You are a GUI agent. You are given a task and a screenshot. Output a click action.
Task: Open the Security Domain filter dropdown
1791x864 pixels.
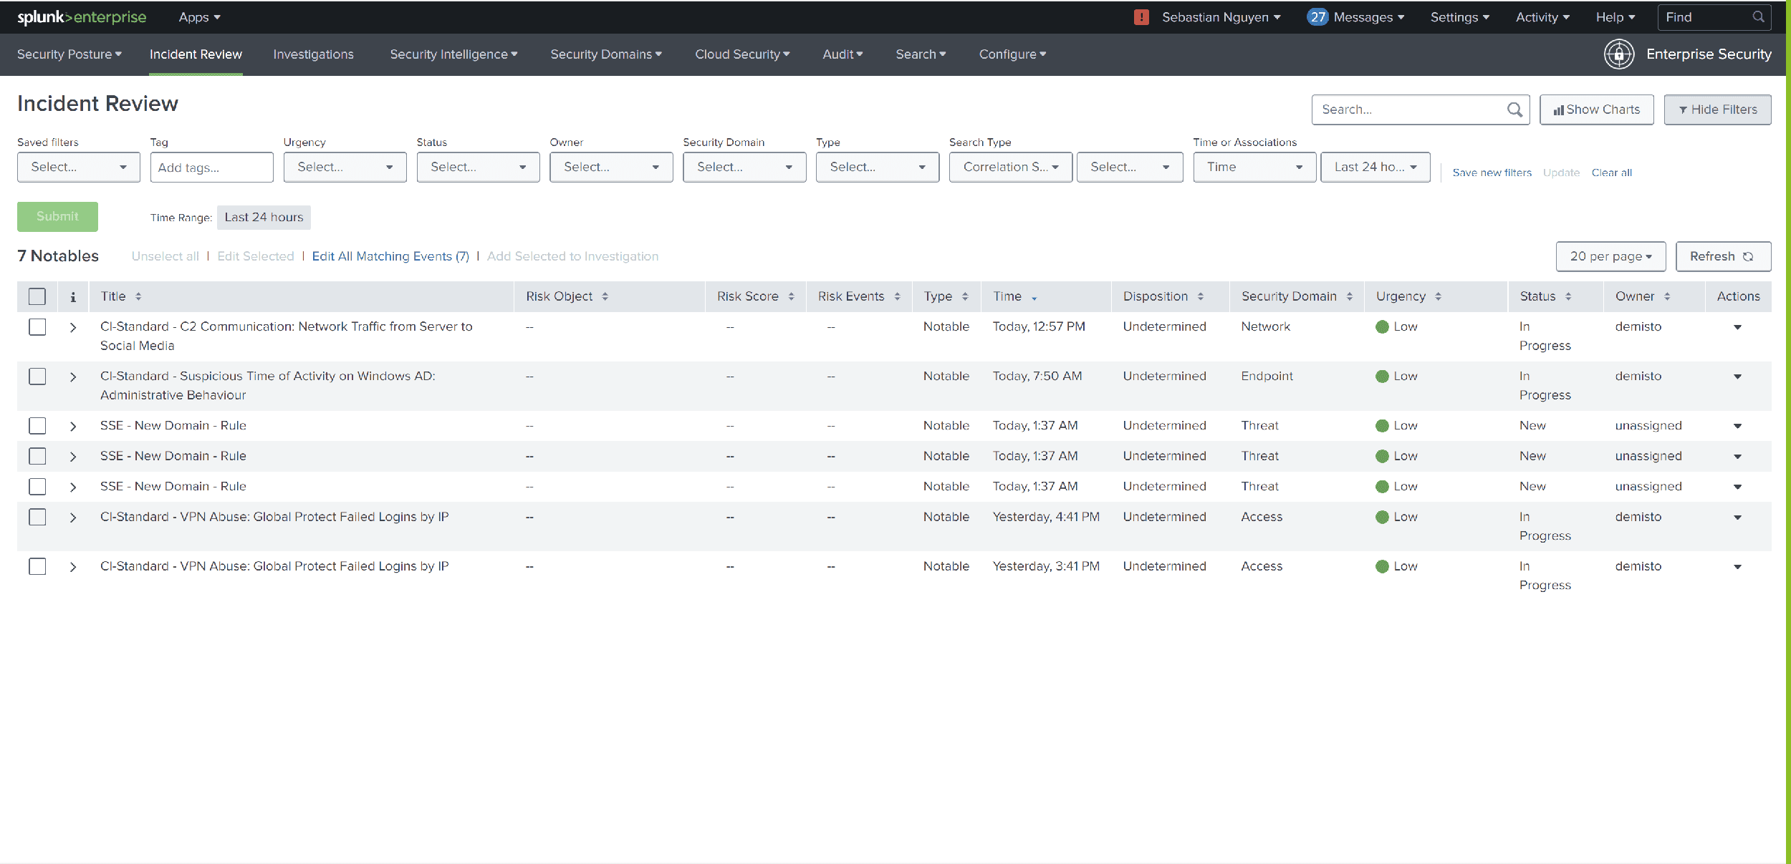click(744, 167)
